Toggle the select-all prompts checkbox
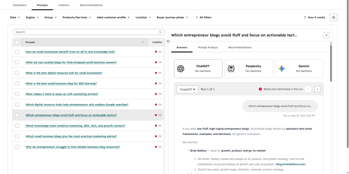 17,42
